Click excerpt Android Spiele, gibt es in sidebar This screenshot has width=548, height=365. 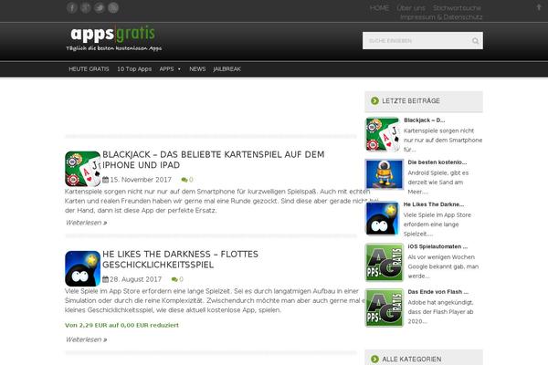(x=438, y=182)
